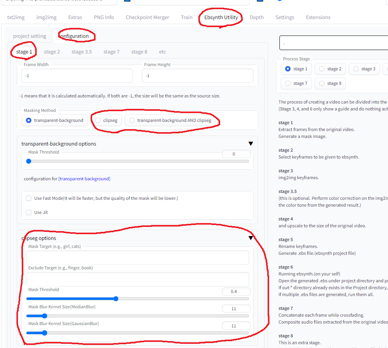Viewport: 388px width, 348px height.
Task: Enable the Use Fast Mode checkbox
Action: pyautogui.click(x=29, y=198)
